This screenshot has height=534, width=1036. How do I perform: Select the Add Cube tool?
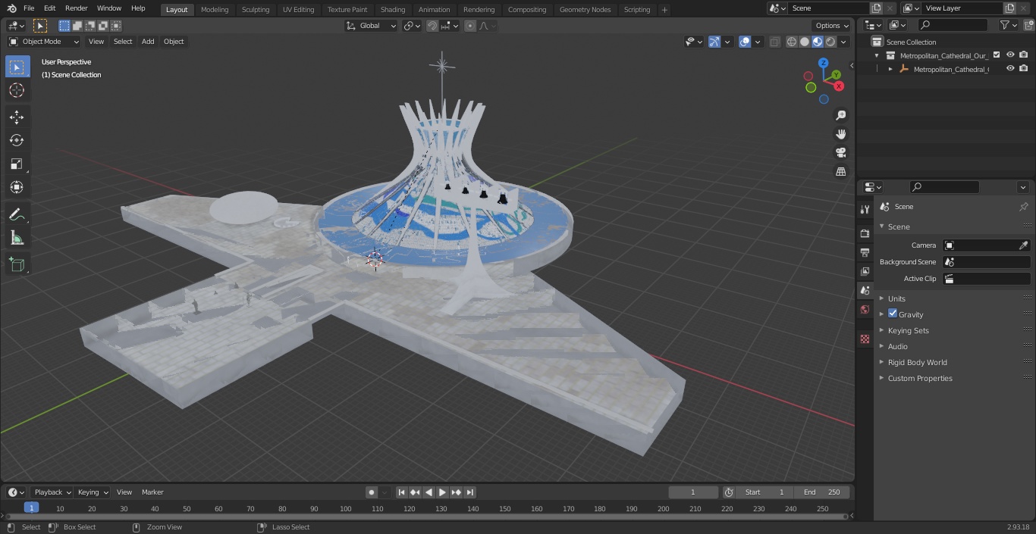click(x=17, y=264)
